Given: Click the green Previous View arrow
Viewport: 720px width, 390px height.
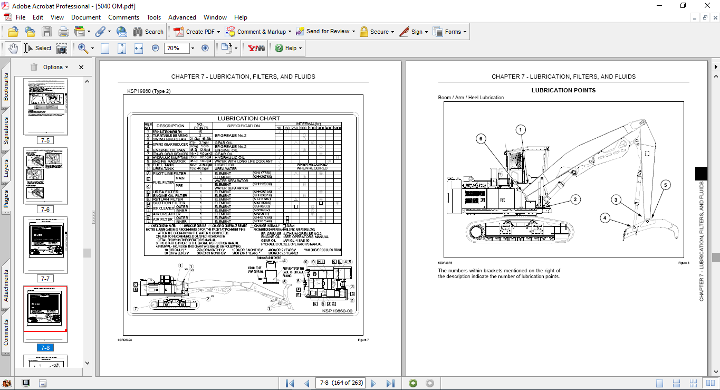Looking at the screenshot, I should click(x=413, y=383).
